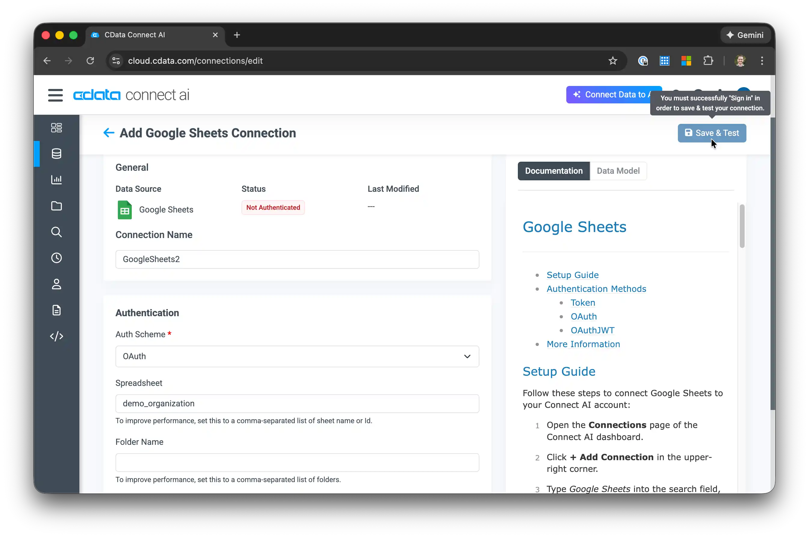Open the database connections sidebar icon
Viewport: 809px width, 538px height.
(x=56, y=154)
